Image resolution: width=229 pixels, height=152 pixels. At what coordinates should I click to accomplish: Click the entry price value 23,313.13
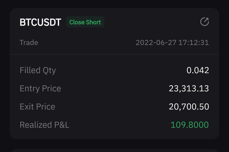click(189, 88)
